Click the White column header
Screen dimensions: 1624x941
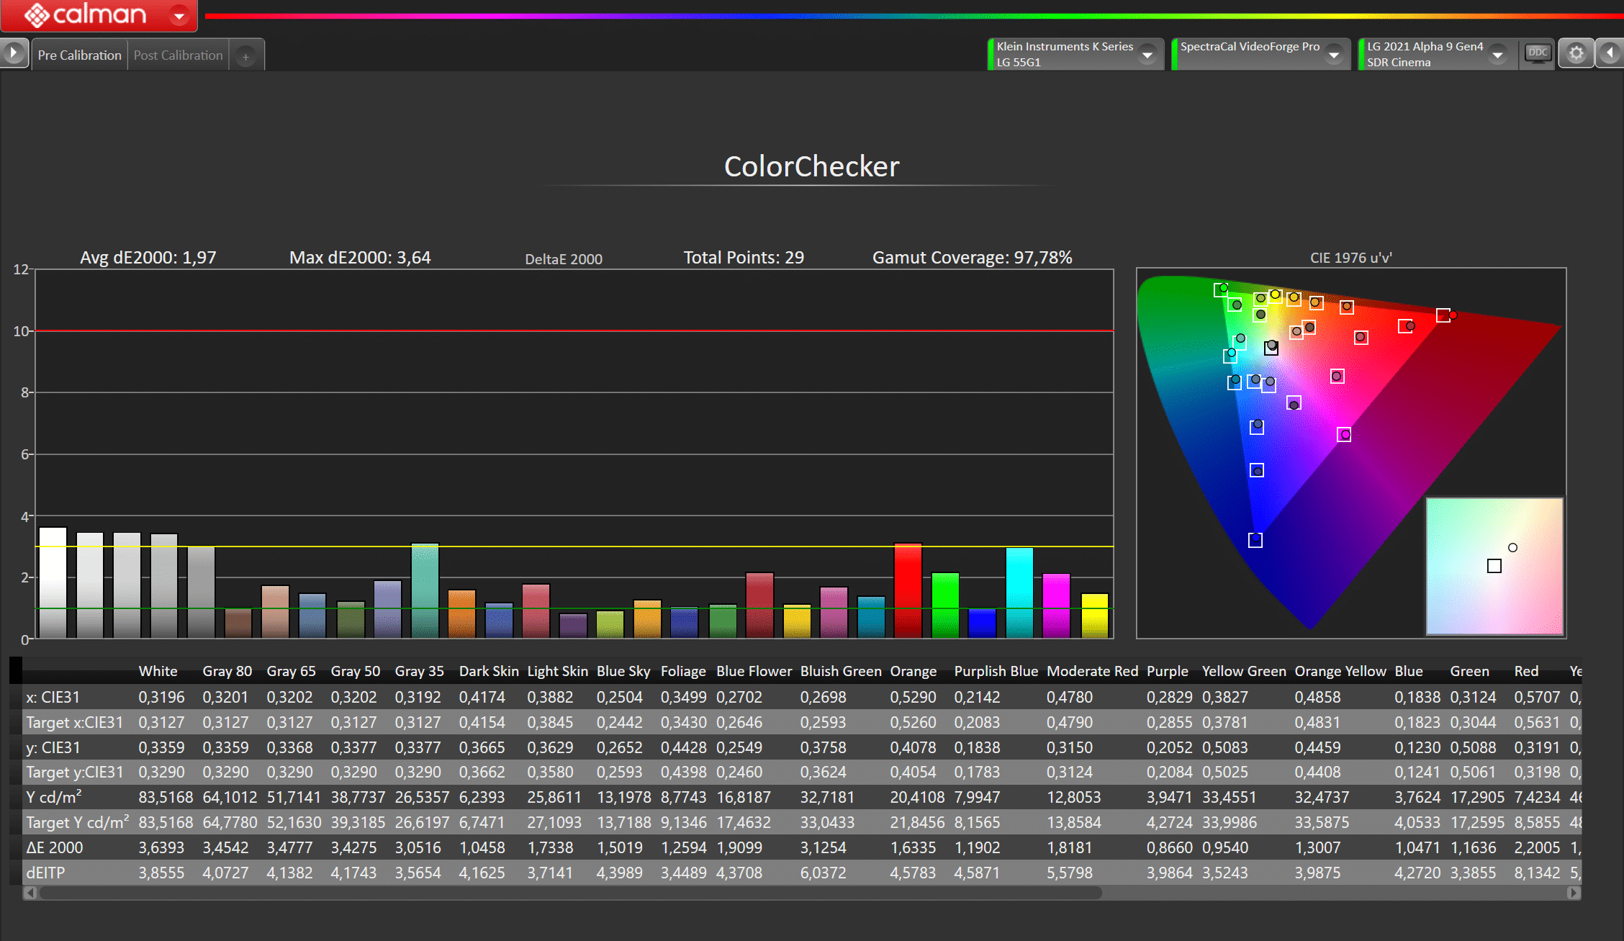(x=158, y=671)
